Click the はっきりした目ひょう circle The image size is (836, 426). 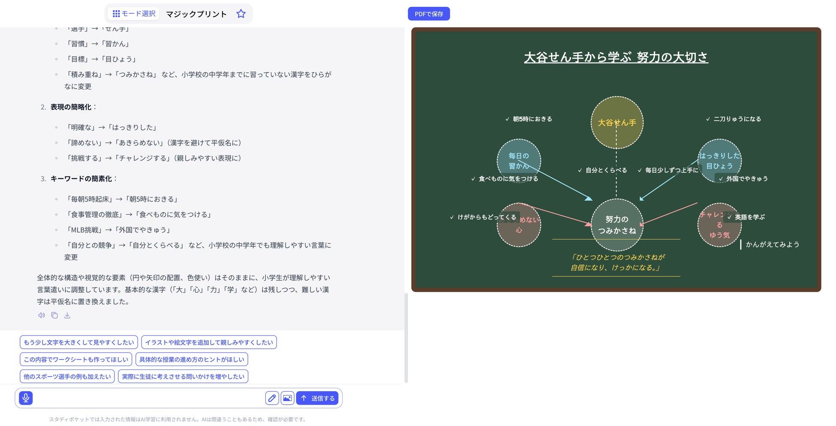(x=719, y=161)
